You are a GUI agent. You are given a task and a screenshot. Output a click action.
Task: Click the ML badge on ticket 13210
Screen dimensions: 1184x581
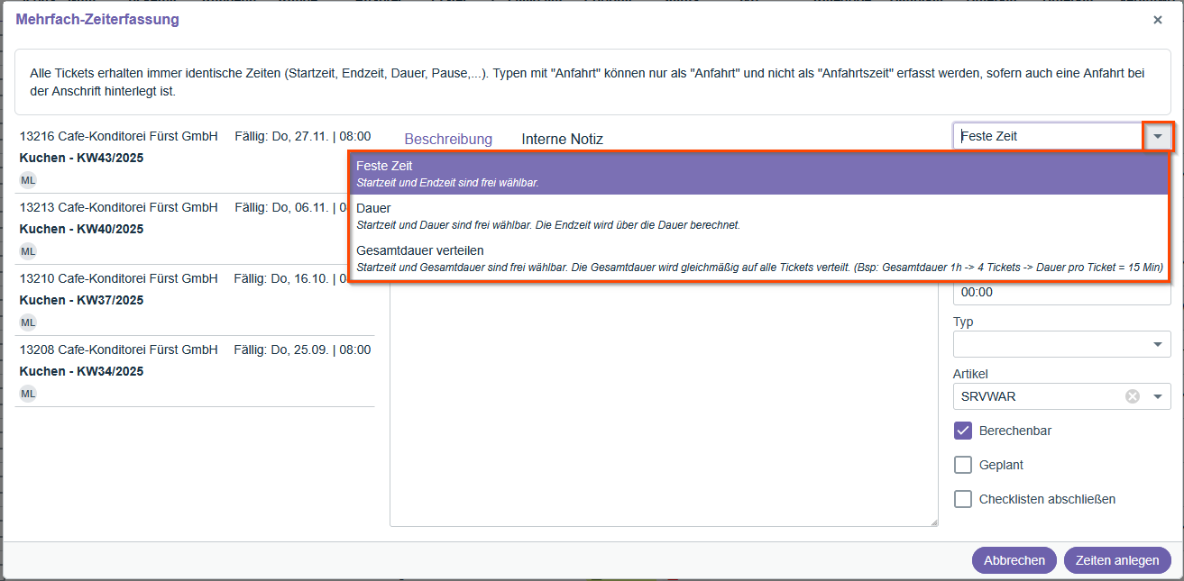point(27,322)
